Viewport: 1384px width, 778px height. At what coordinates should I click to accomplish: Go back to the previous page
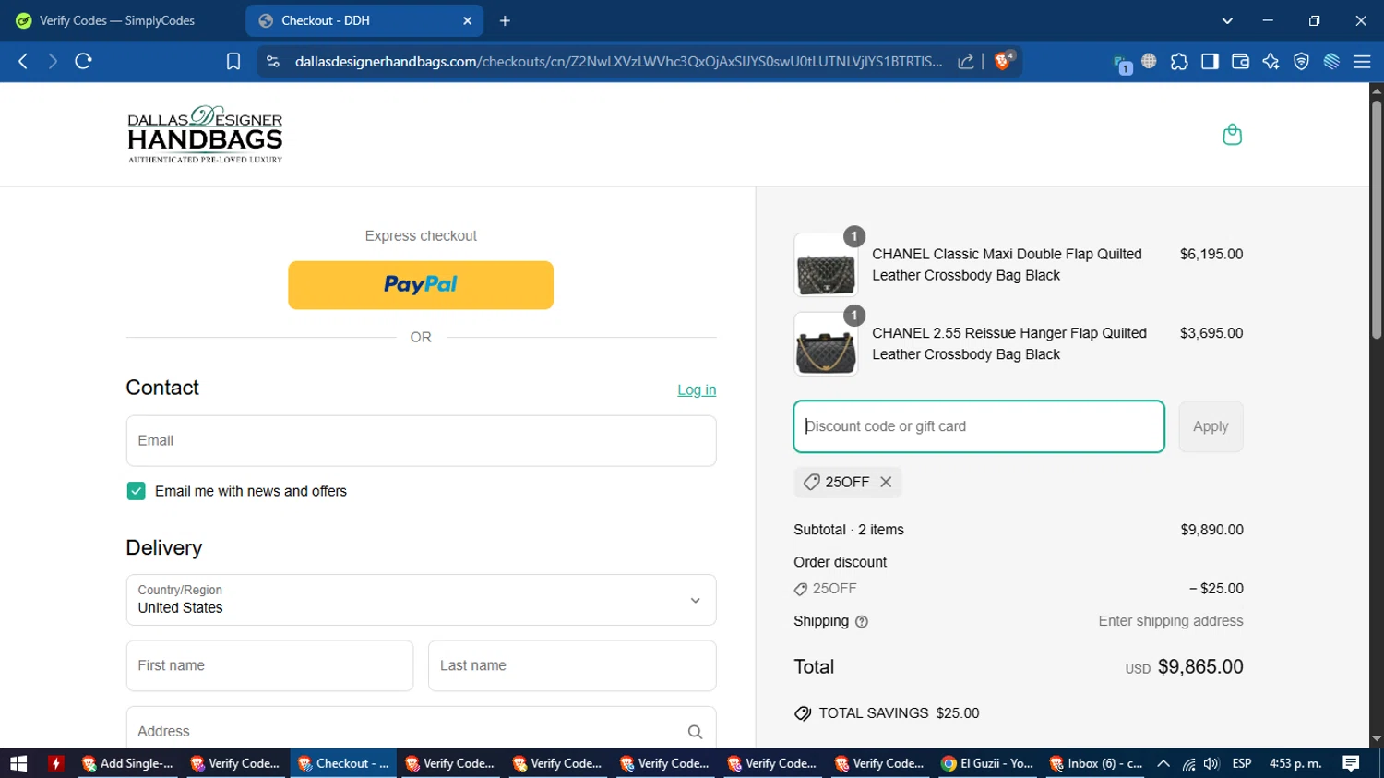pos(23,61)
